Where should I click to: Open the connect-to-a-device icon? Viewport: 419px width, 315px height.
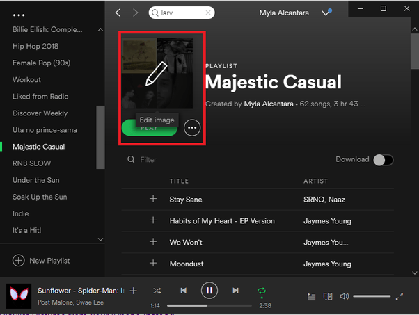coord(328,296)
